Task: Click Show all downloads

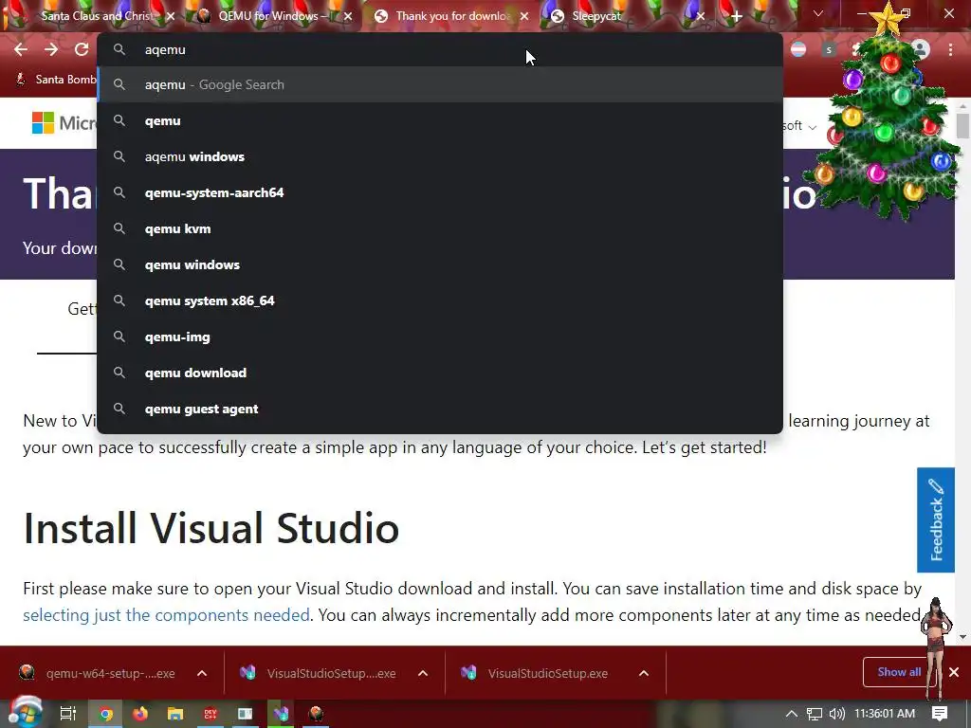Action: point(899,672)
